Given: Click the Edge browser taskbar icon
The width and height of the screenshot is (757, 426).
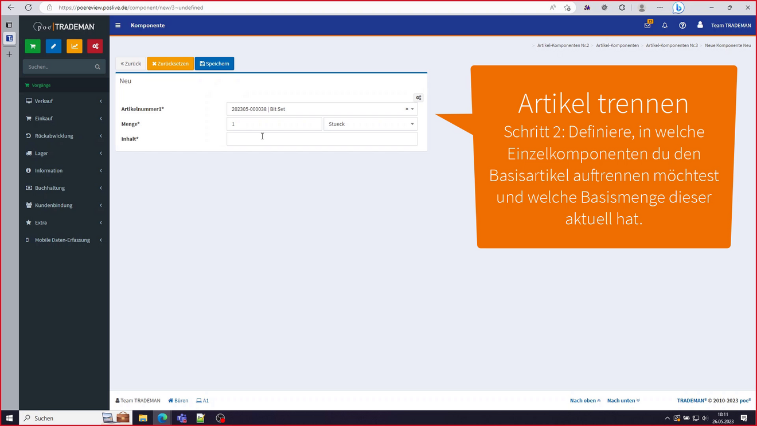Looking at the screenshot, I should [x=162, y=418].
